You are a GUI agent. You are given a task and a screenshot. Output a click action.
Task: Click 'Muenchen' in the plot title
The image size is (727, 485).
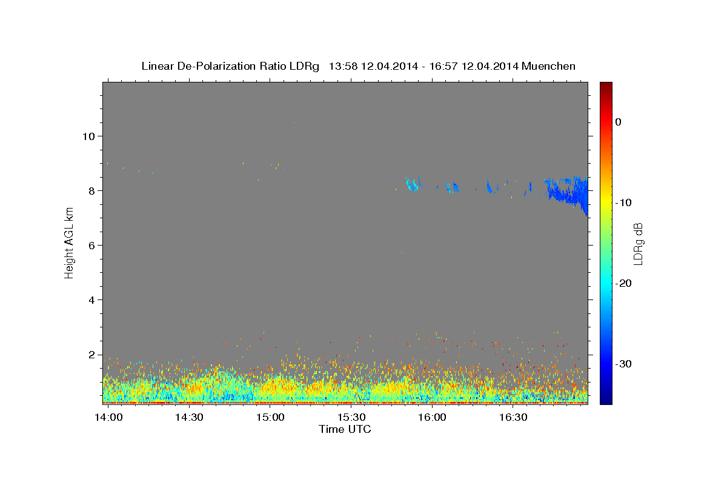click(548, 66)
